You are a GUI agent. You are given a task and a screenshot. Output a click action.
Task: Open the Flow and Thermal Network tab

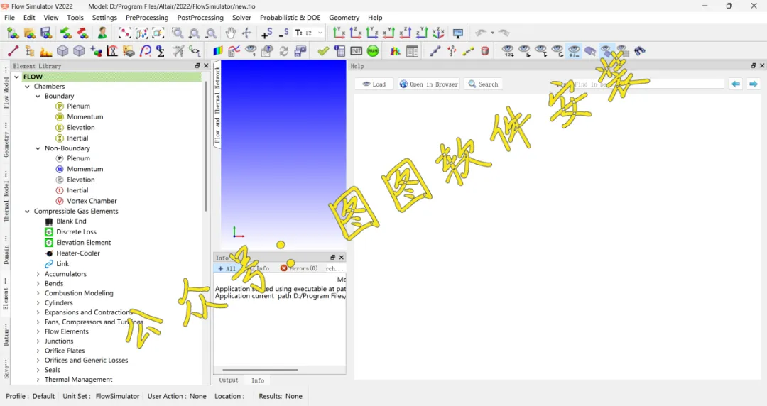[218, 104]
